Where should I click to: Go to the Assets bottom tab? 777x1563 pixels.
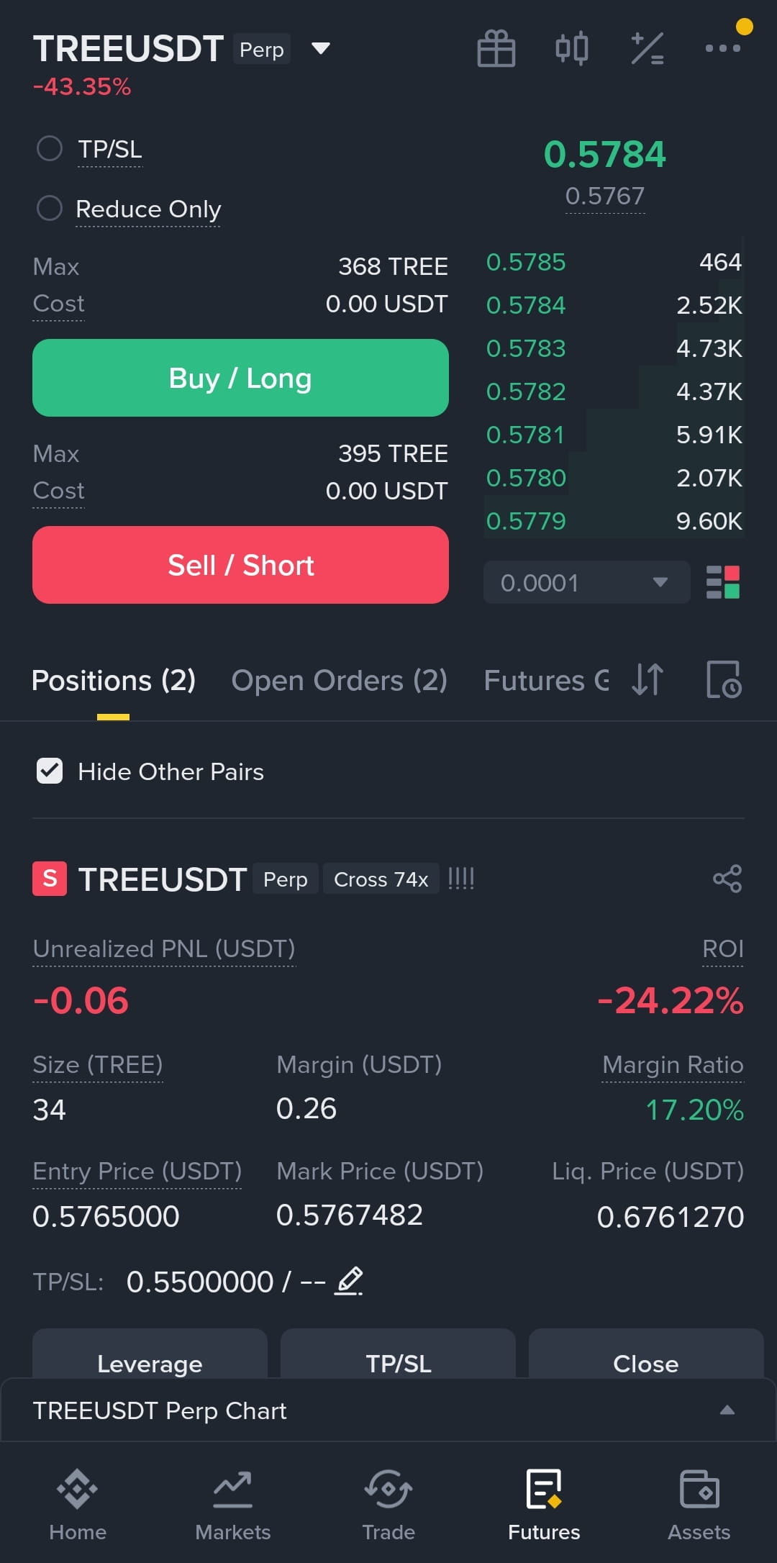(699, 1505)
